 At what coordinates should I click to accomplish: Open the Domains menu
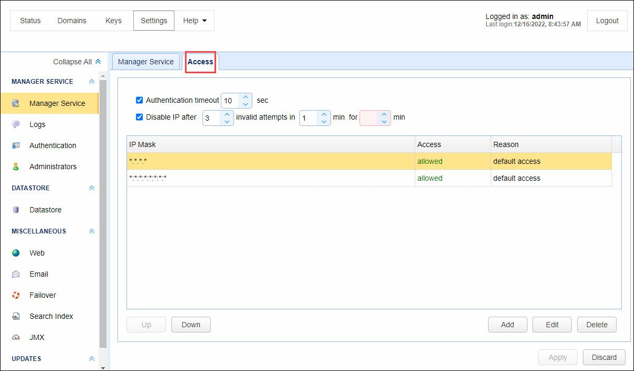[x=72, y=21]
